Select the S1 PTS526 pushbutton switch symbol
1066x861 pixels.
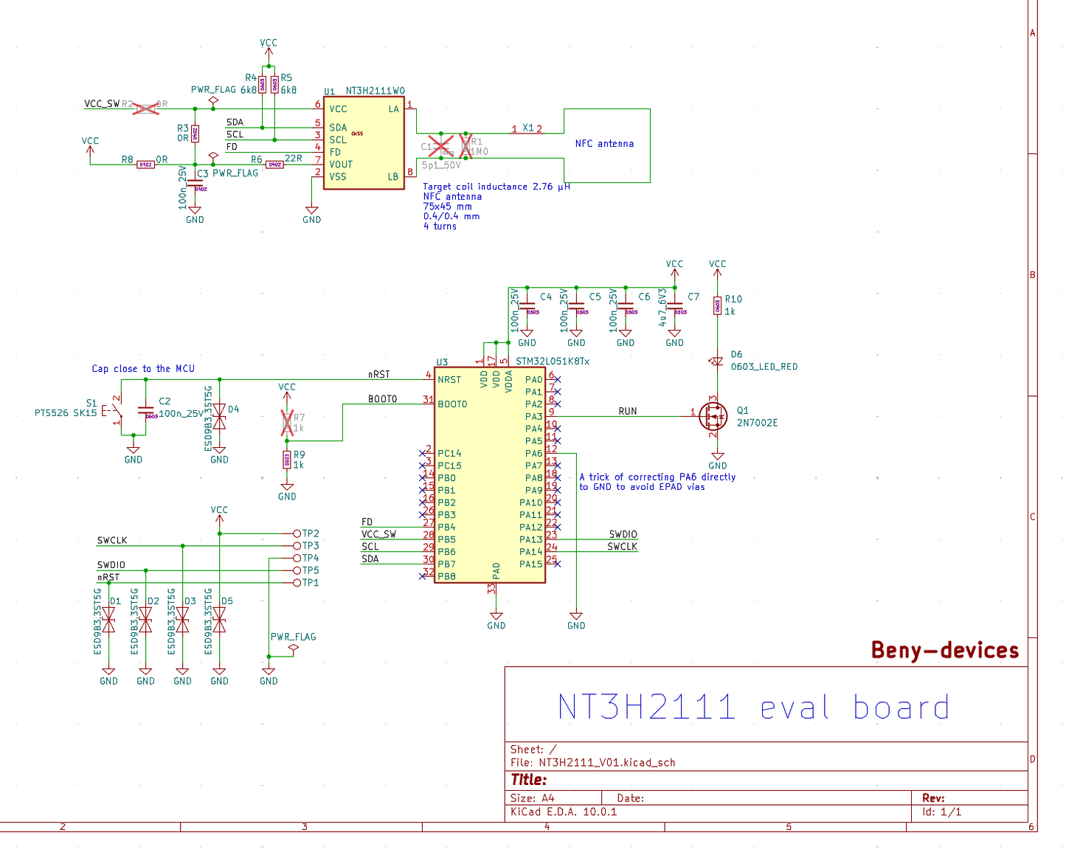[x=118, y=410]
